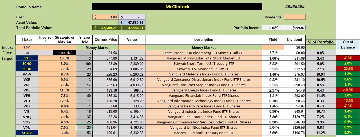The height and width of the screenshot is (137, 360).
Task: Click the VNQ ticker cell
Action: 27,117
